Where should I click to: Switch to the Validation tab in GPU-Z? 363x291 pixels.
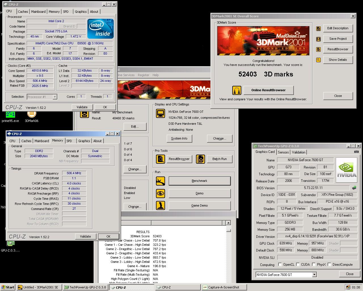(x=299, y=152)
